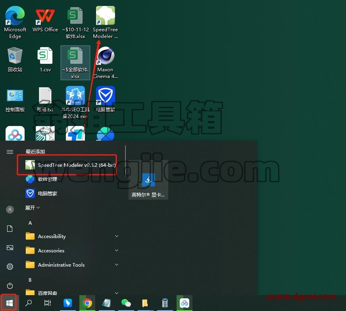Click 展开 to expand recently added
Viewport: 346px width, 311px height.
point(32,208)
